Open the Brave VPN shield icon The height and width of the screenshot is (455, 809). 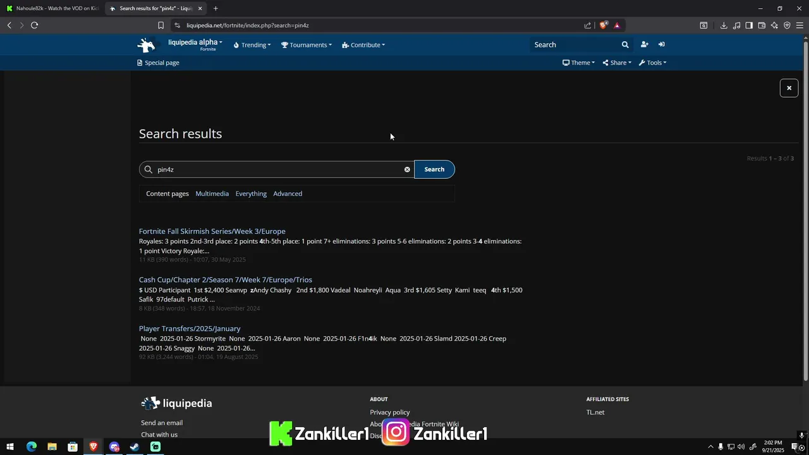(x=787, y=25)
